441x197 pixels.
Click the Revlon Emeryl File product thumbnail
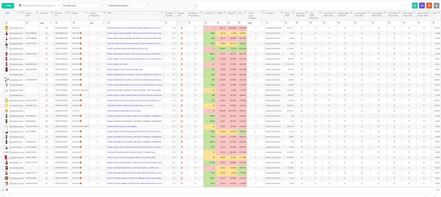click(x=7, y=64)
